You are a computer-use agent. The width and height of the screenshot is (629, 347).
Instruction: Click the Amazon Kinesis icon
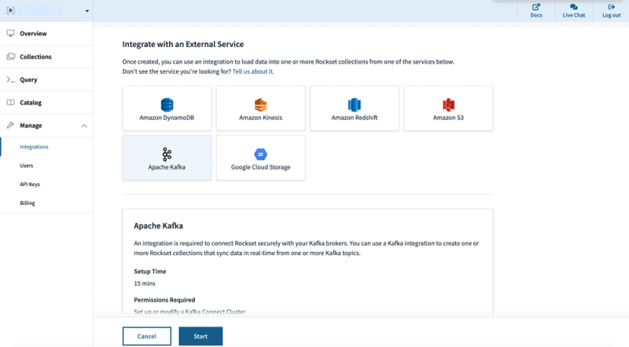(x=261, y=104)
